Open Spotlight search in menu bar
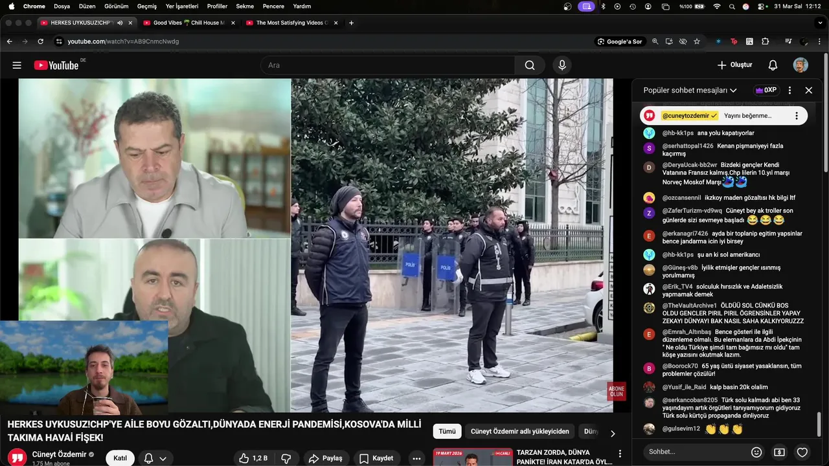Screen dimensions: 829x466 [x=732, y=6]
